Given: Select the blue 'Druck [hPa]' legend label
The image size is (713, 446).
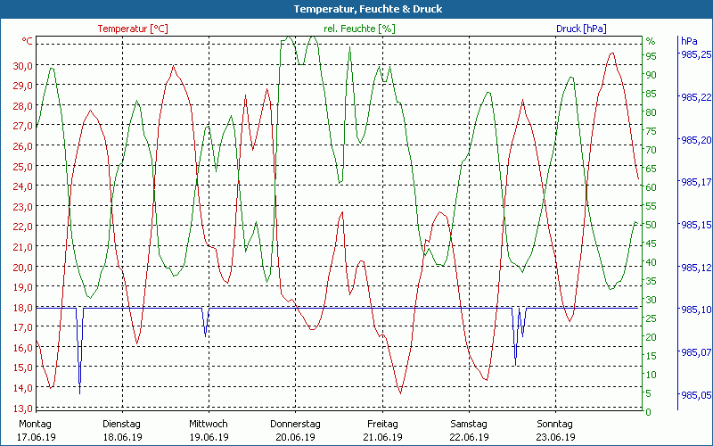Looking at the screenshot, I should (x=581, y=29).
